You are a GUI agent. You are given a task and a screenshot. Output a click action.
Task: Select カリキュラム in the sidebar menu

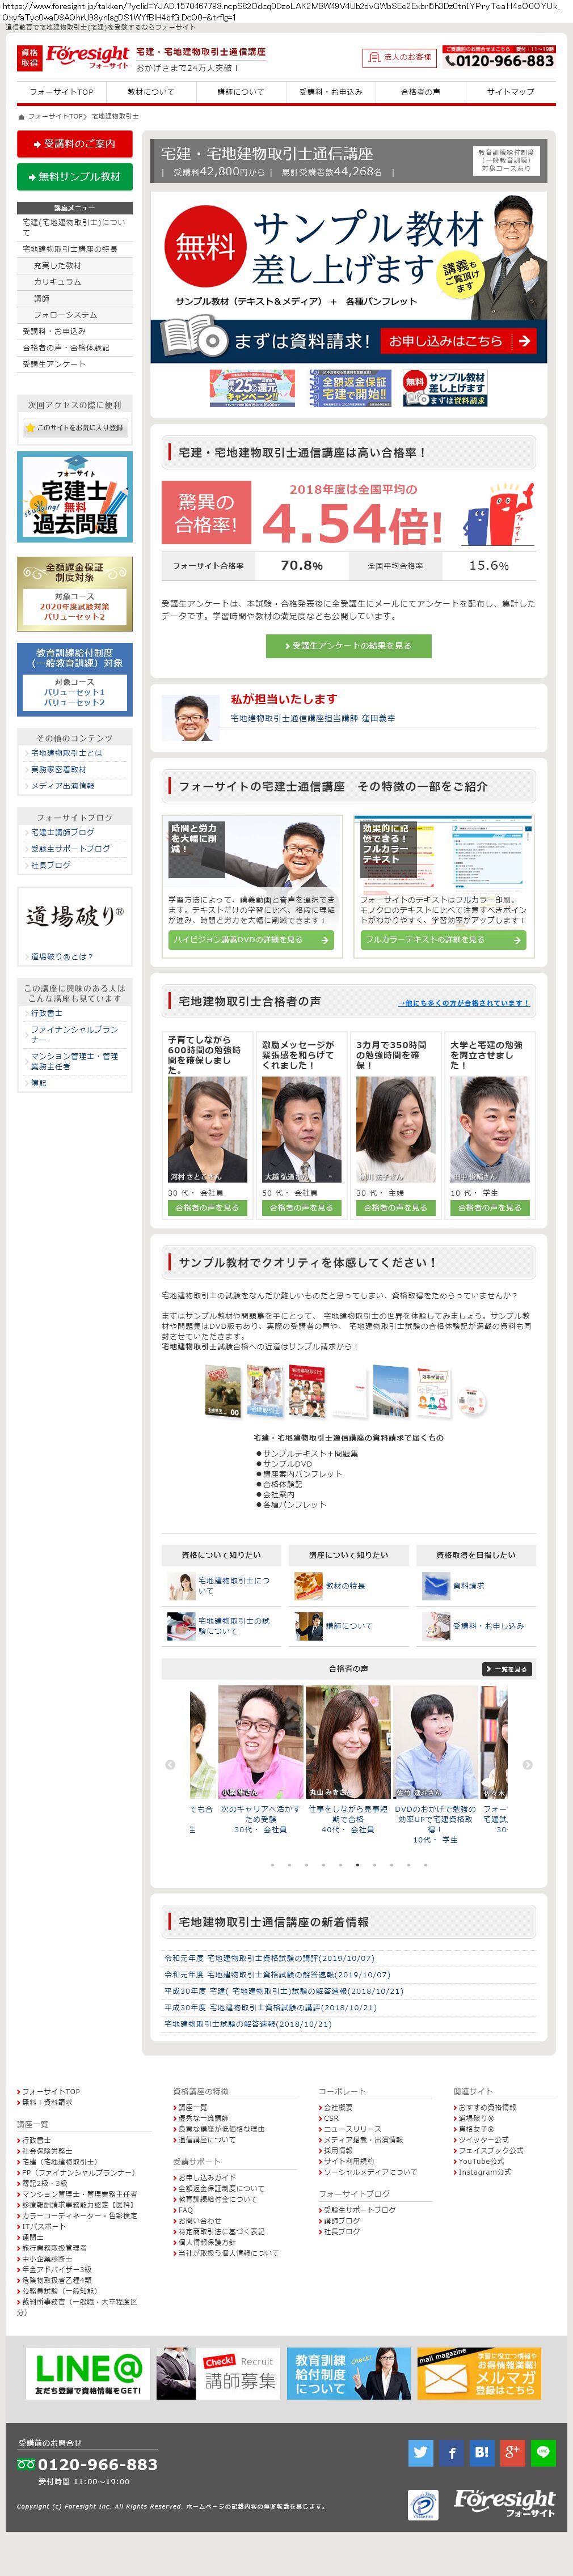[58, 282]
